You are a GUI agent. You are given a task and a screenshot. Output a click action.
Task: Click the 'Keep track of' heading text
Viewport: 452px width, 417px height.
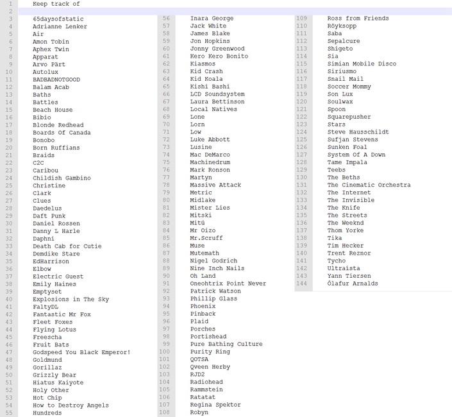click(x=56, y=4)
